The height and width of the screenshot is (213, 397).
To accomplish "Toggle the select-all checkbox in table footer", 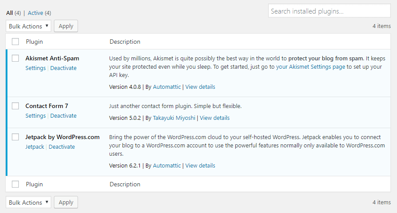I will (x=15, y=184).
